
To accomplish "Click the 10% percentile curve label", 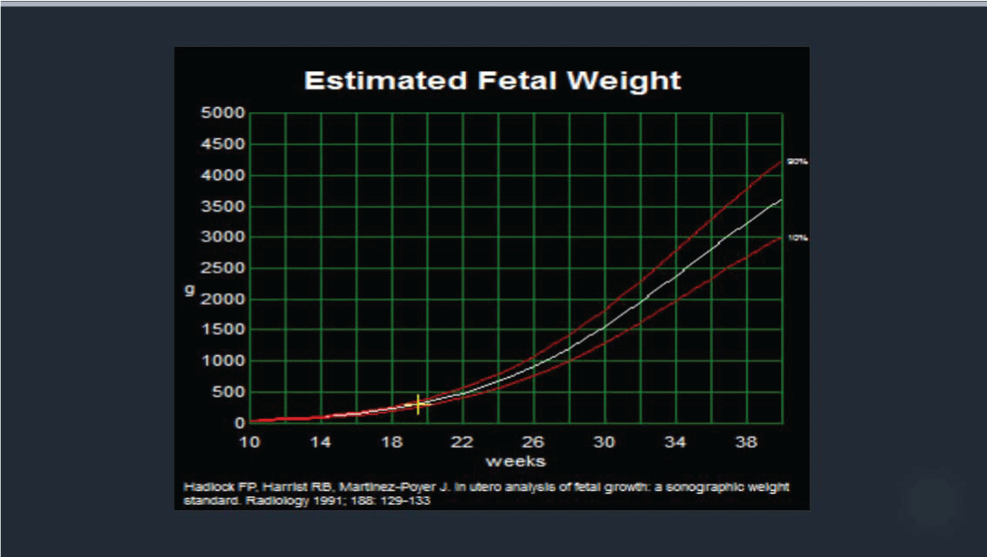I will [x=797, y=237].
